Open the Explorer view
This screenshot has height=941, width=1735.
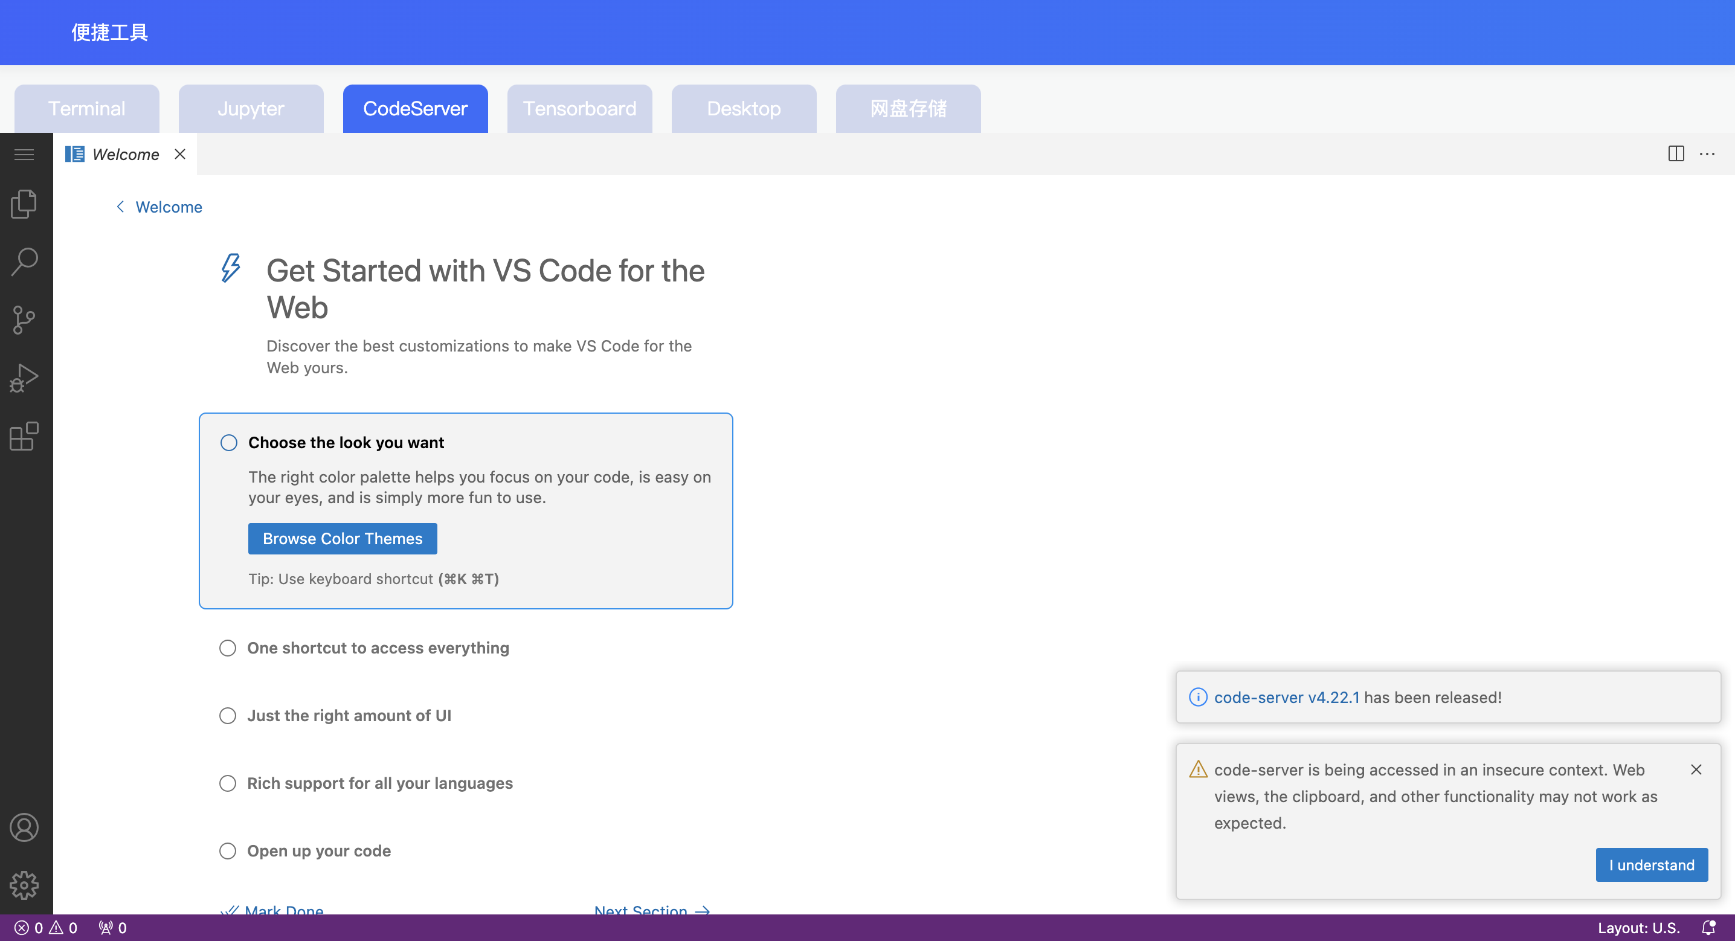[x=24, y=204]
